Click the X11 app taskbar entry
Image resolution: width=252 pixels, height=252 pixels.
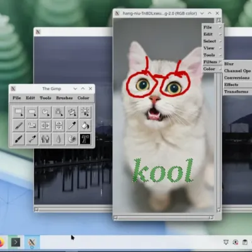click(x=31, y=243)
